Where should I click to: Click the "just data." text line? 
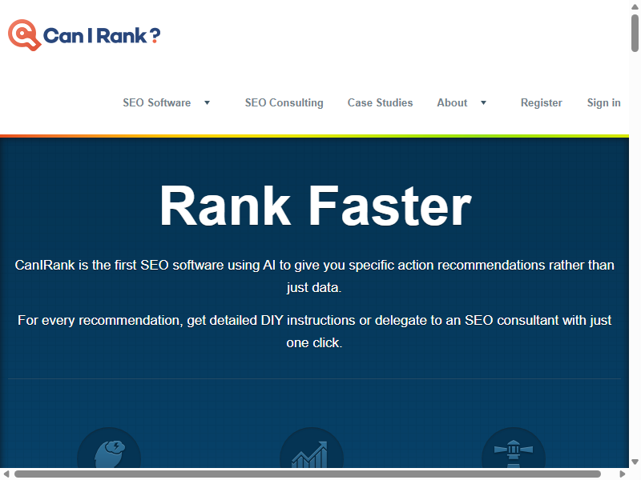[x=314, y=288]
